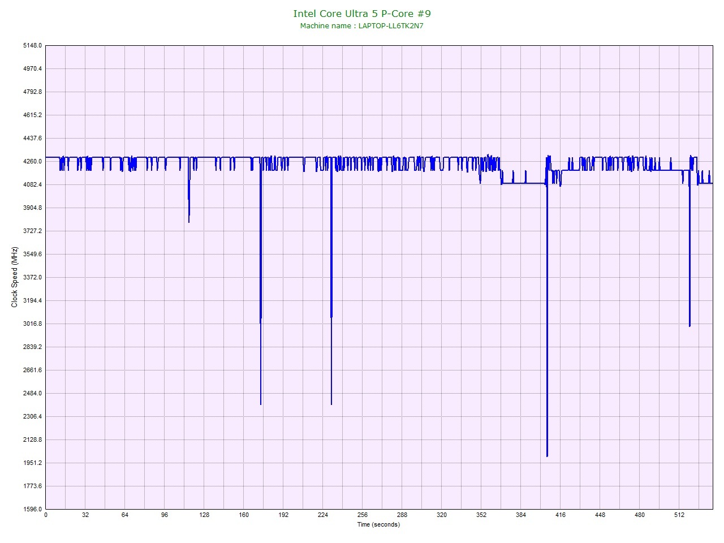724x543 pixels.
Task: Select the 2484.0 y-axis tick label
Action: [32, 394]
